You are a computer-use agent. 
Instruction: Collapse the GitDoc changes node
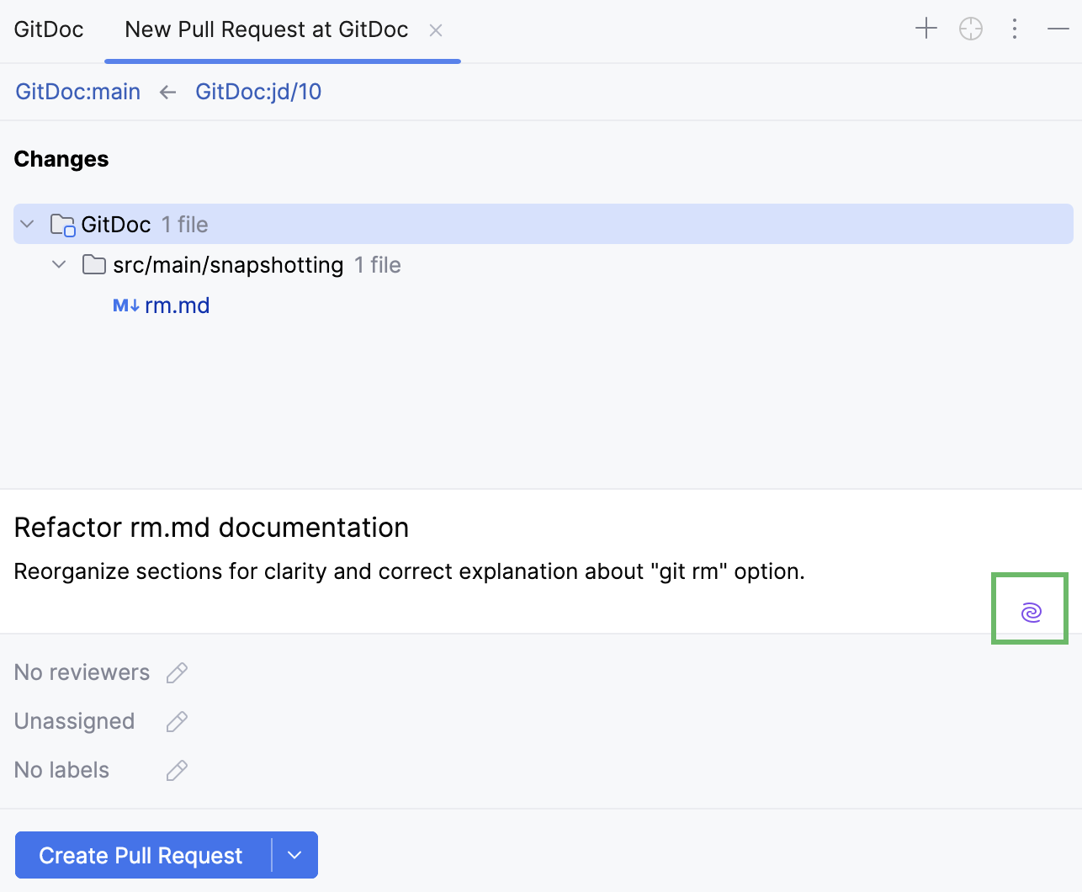26,224
